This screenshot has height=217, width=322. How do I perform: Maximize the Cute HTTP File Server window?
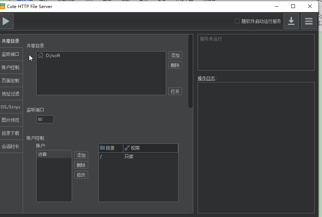293,6
